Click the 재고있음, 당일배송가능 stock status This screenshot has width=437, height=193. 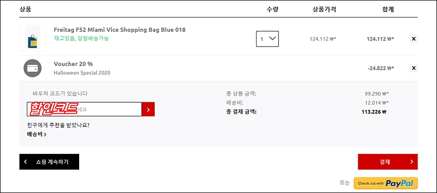click(x=81, y=38)
